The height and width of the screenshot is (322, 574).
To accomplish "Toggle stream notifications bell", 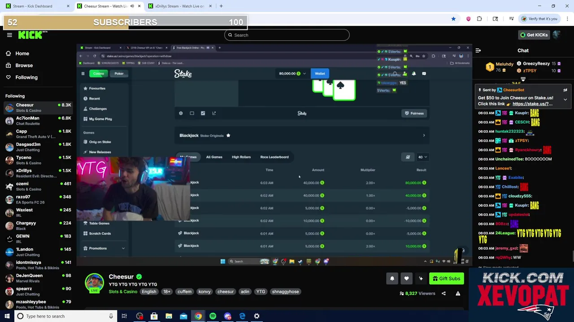I will (392, 279).
